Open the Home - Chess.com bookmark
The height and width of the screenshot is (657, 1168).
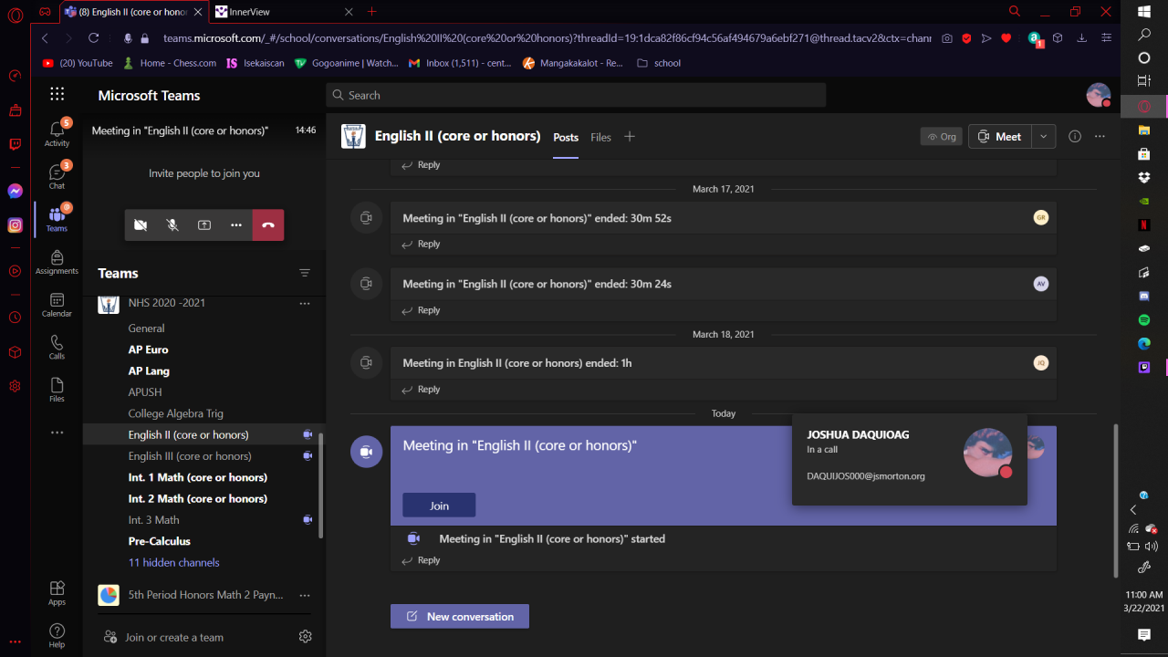171,63
